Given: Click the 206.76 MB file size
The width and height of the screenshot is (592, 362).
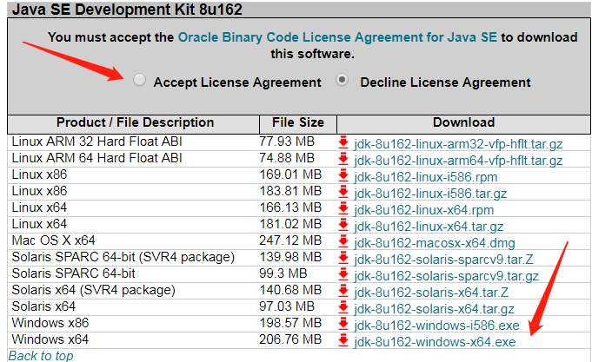Looking at the screenshot, I should pyautogui.click(x=290, y=339).
